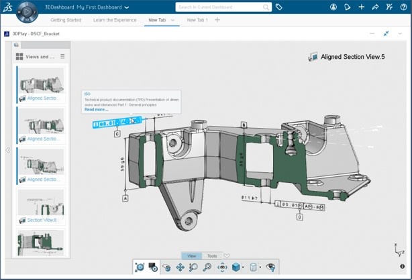The height and width of the screenshot is (280, 412).
Task: Click the XYZ axis triad
Action: coord(399,250)
